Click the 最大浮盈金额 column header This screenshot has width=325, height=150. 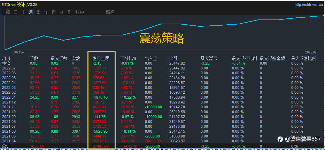point(272,59)
